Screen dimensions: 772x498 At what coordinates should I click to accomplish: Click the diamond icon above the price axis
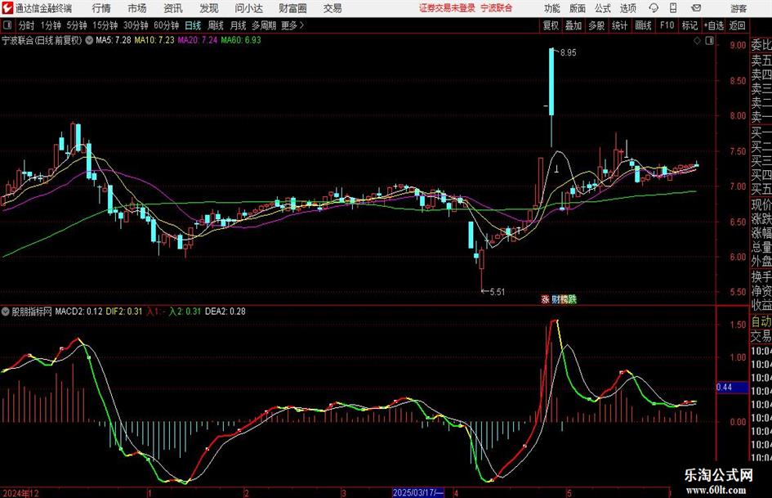click(697, 41)
